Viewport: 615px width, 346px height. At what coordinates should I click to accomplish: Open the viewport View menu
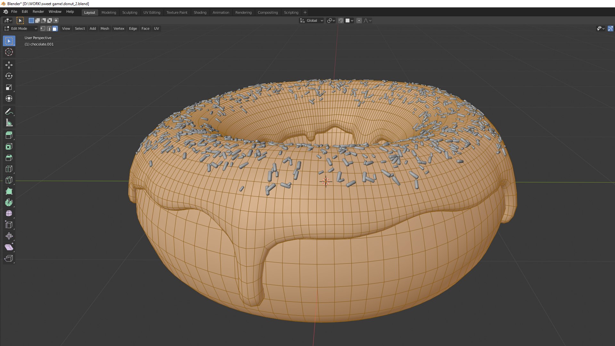[66, 29]
